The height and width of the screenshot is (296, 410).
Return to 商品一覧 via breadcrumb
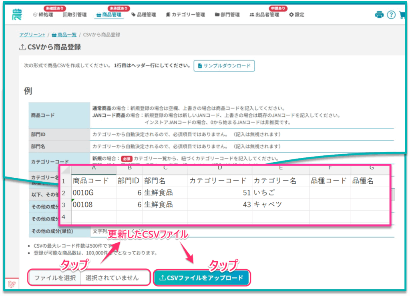(64, 35)
